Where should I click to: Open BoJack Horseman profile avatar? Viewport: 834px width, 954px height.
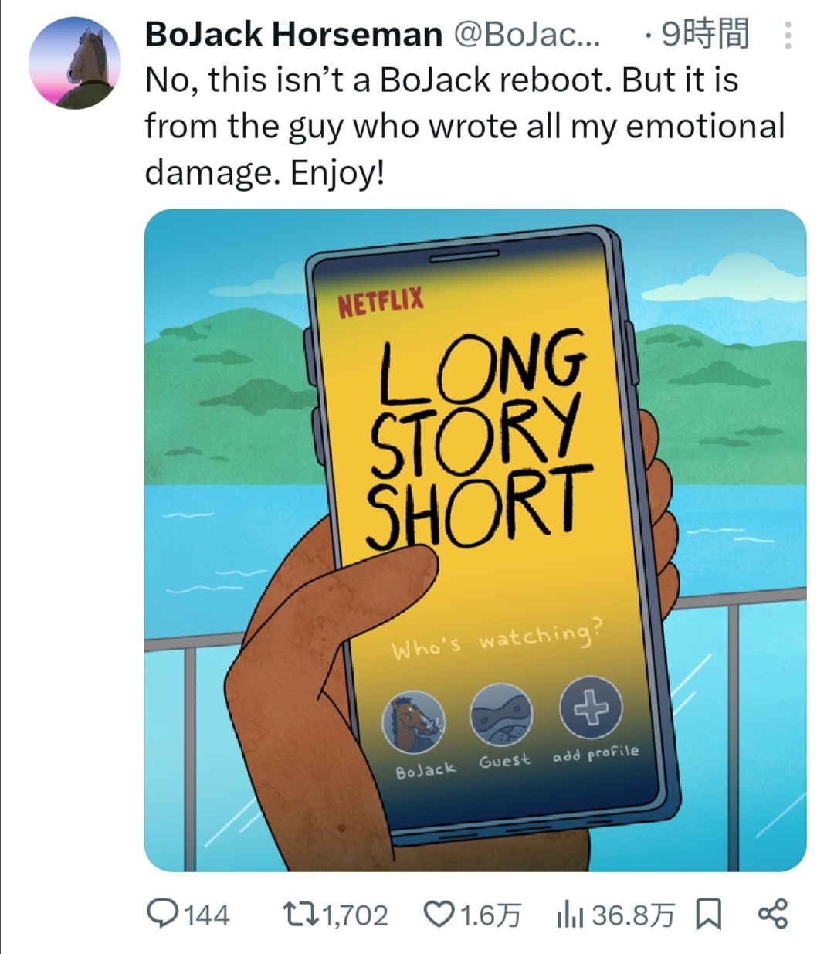coord(75,63)
